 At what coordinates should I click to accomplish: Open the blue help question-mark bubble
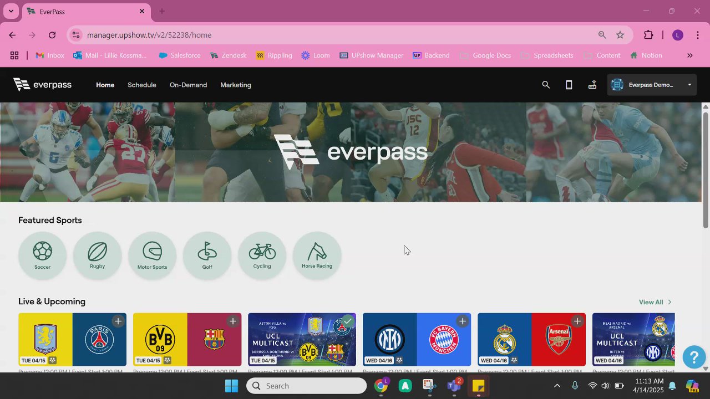coord(694,357)
